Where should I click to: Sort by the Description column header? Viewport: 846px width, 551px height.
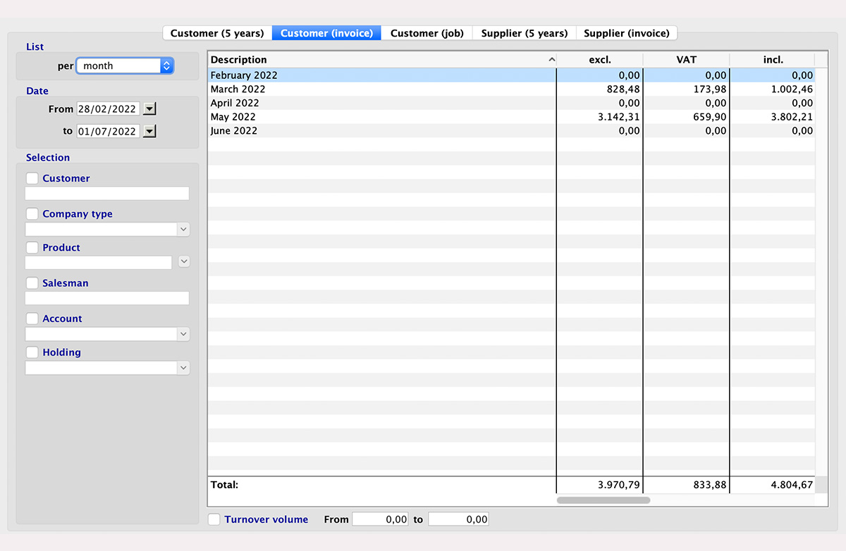(382, 60)
